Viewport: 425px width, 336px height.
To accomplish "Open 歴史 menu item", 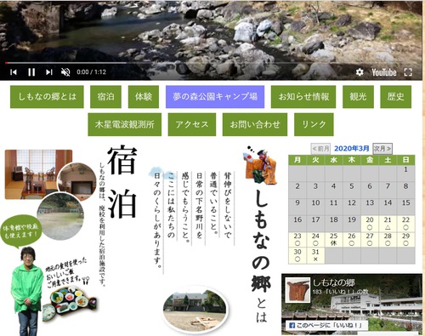I will pyautogui.click(x=396, y=97).
